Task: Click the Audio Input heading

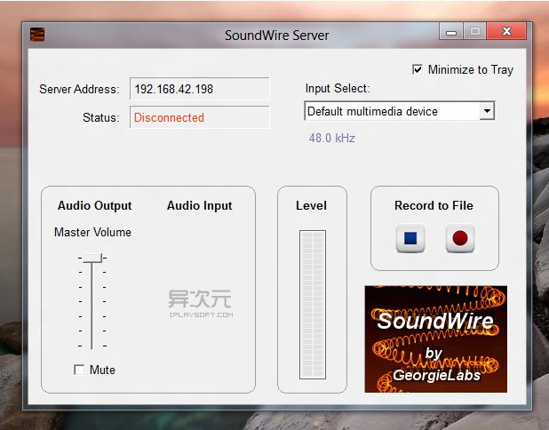Action: click(199, 205)
